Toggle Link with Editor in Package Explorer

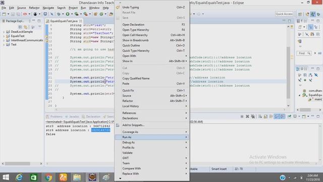pos(26,27)
